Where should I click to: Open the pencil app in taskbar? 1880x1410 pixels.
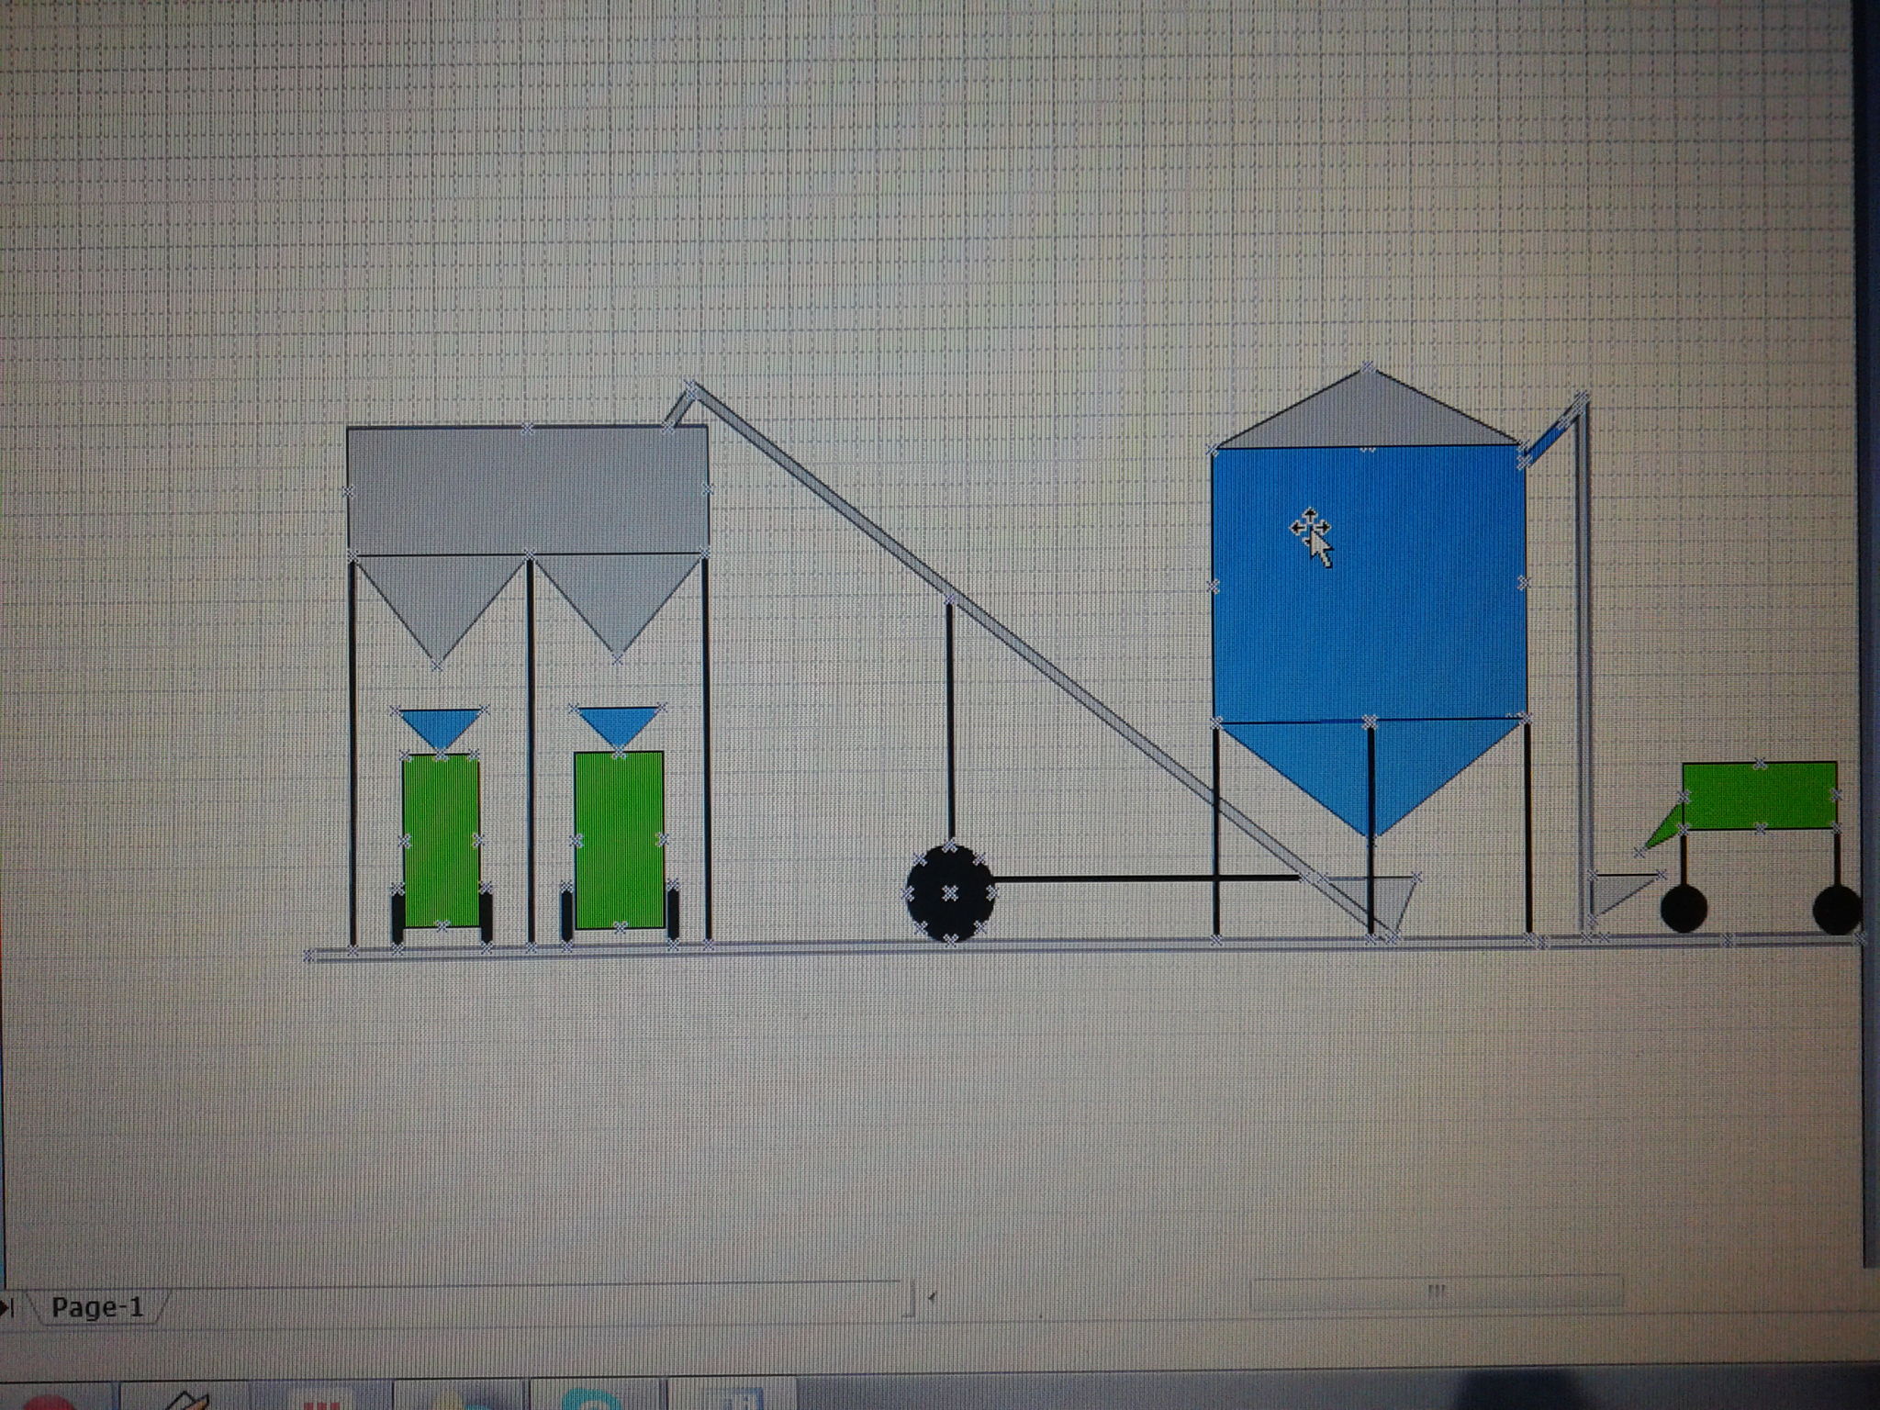188,1400
